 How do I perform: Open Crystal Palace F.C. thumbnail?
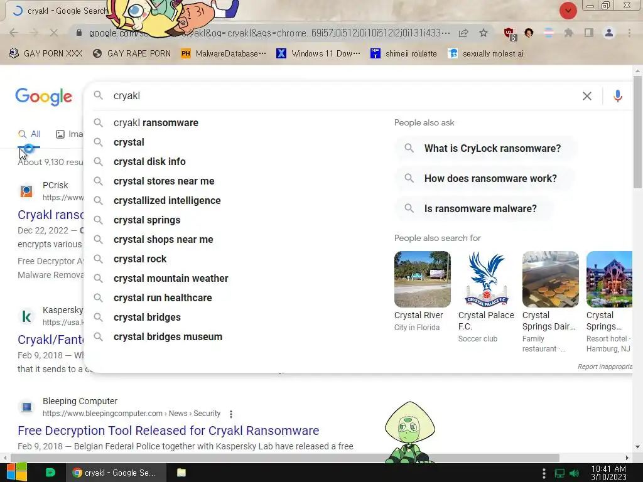[x=487, y=279]
